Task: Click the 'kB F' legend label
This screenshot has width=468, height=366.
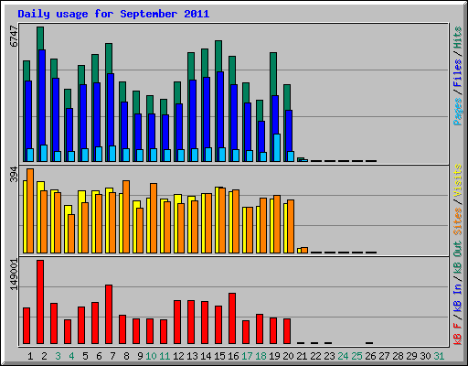Action: coord(457,334)
